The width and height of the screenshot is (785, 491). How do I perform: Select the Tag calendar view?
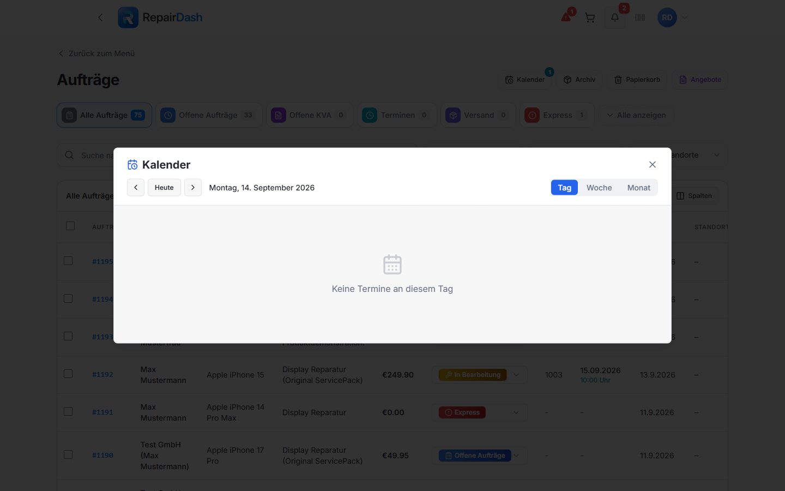click(564, 188)
